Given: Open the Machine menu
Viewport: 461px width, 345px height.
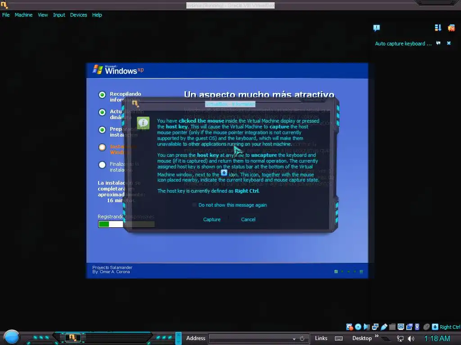Looking at the screenshot, I should pyautogui.click(x=23, y=15).
